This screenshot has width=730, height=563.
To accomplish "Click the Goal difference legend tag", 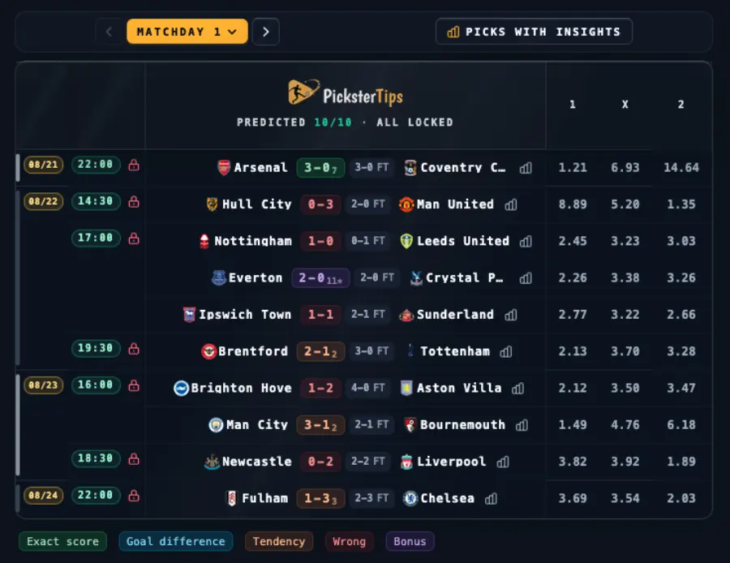I will (175, 542).
